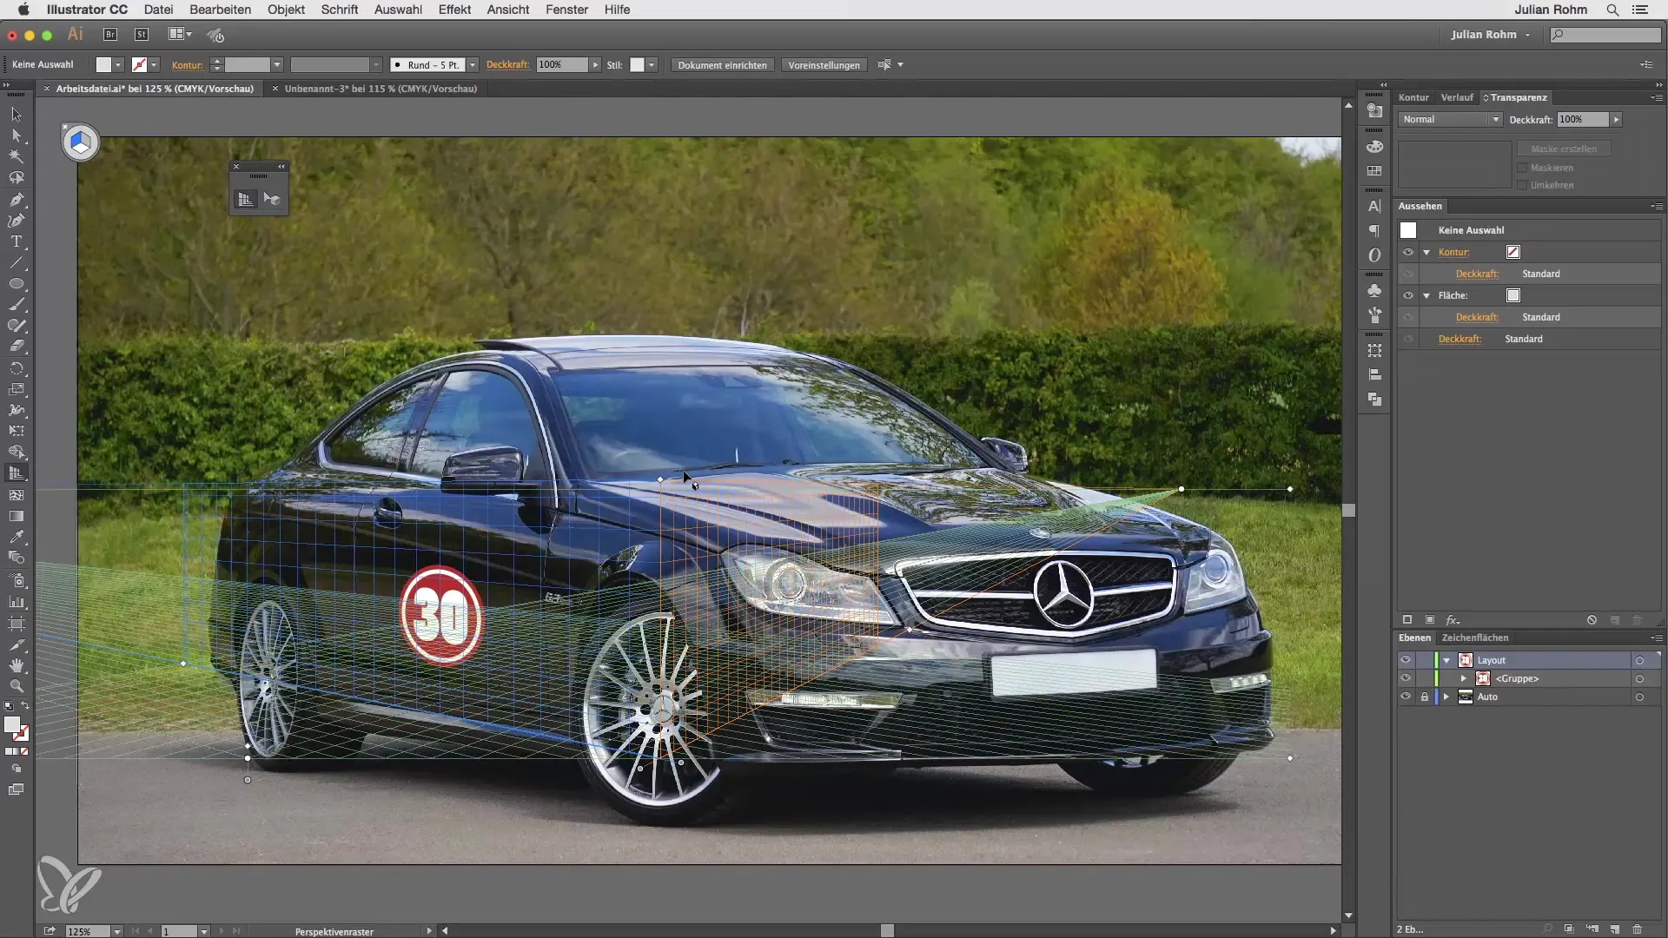Click the Stil label in control bar

click(x=614, y=65)
